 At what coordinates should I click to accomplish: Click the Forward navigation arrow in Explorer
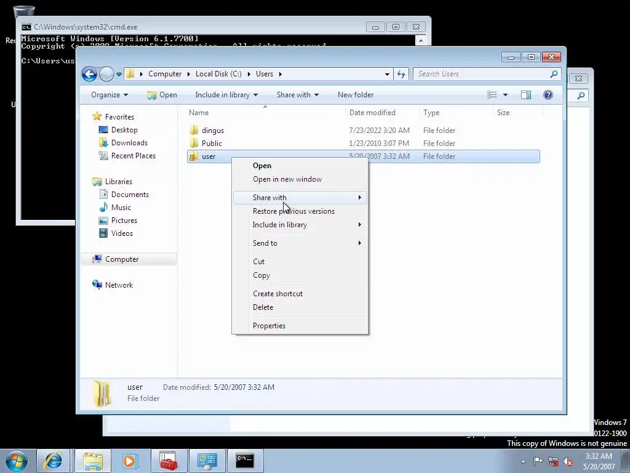click(106, 74)
